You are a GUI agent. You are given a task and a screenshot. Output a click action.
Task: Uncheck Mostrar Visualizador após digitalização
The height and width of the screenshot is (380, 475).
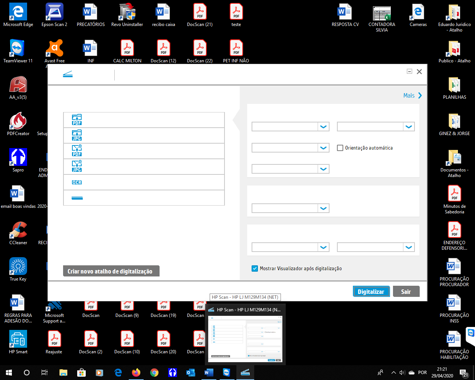click(255, 268)
